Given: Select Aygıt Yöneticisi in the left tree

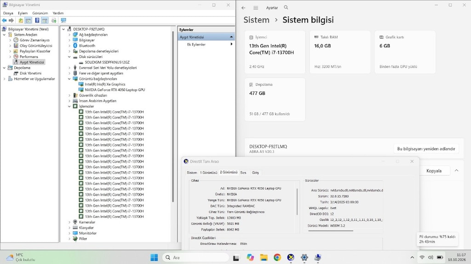Looking at the screenshot, I should coord(32,62).
